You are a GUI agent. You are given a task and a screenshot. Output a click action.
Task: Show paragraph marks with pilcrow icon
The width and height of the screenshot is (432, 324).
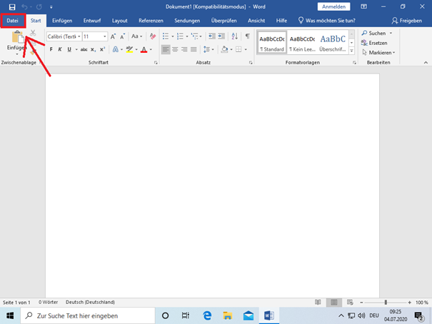pyautogui.click(x=248, y=36)
